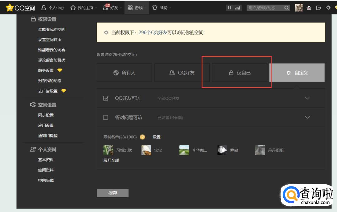Open 通知和提醒 in the sidebar

tap(48, 136)
